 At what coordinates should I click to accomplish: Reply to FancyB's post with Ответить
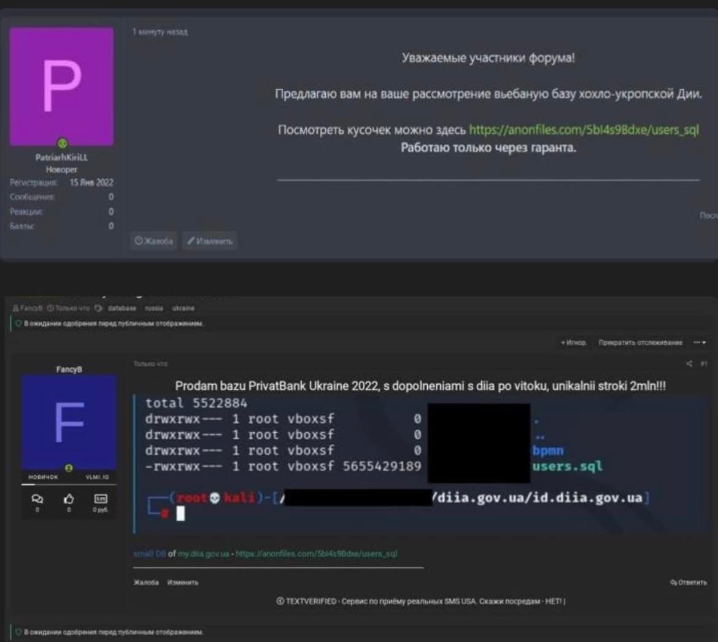coord(688,582)
